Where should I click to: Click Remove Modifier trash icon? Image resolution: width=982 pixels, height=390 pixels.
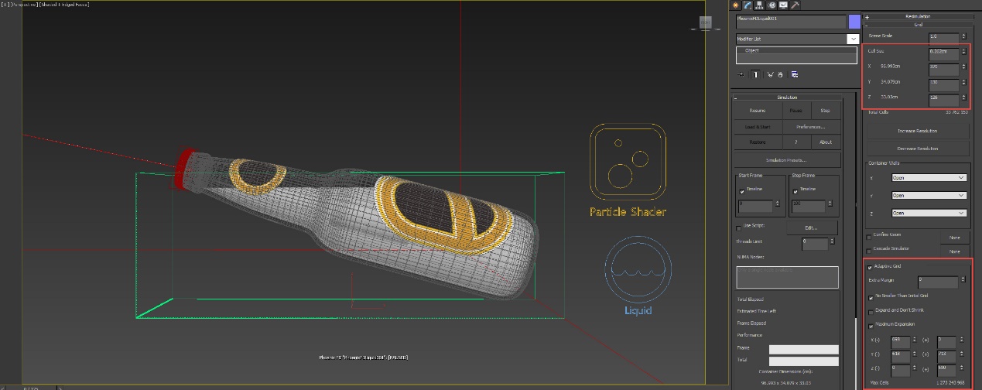click(780, 74)
